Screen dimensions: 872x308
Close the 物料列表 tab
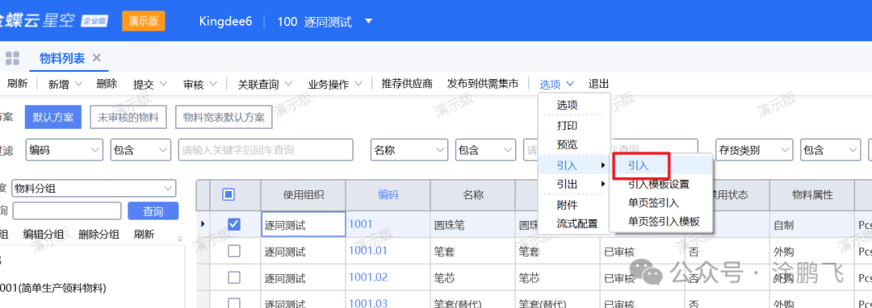point(97,58)
